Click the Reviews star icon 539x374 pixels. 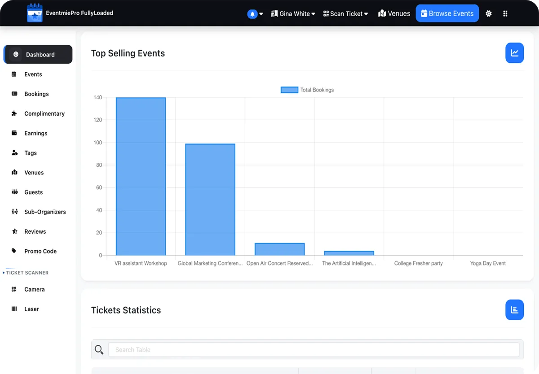(14, 231)
